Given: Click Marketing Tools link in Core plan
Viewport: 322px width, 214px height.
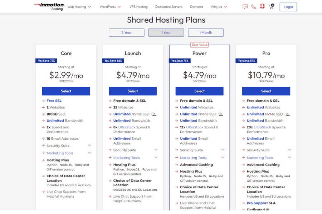Looking at the screenshot, I should [60, 153].
